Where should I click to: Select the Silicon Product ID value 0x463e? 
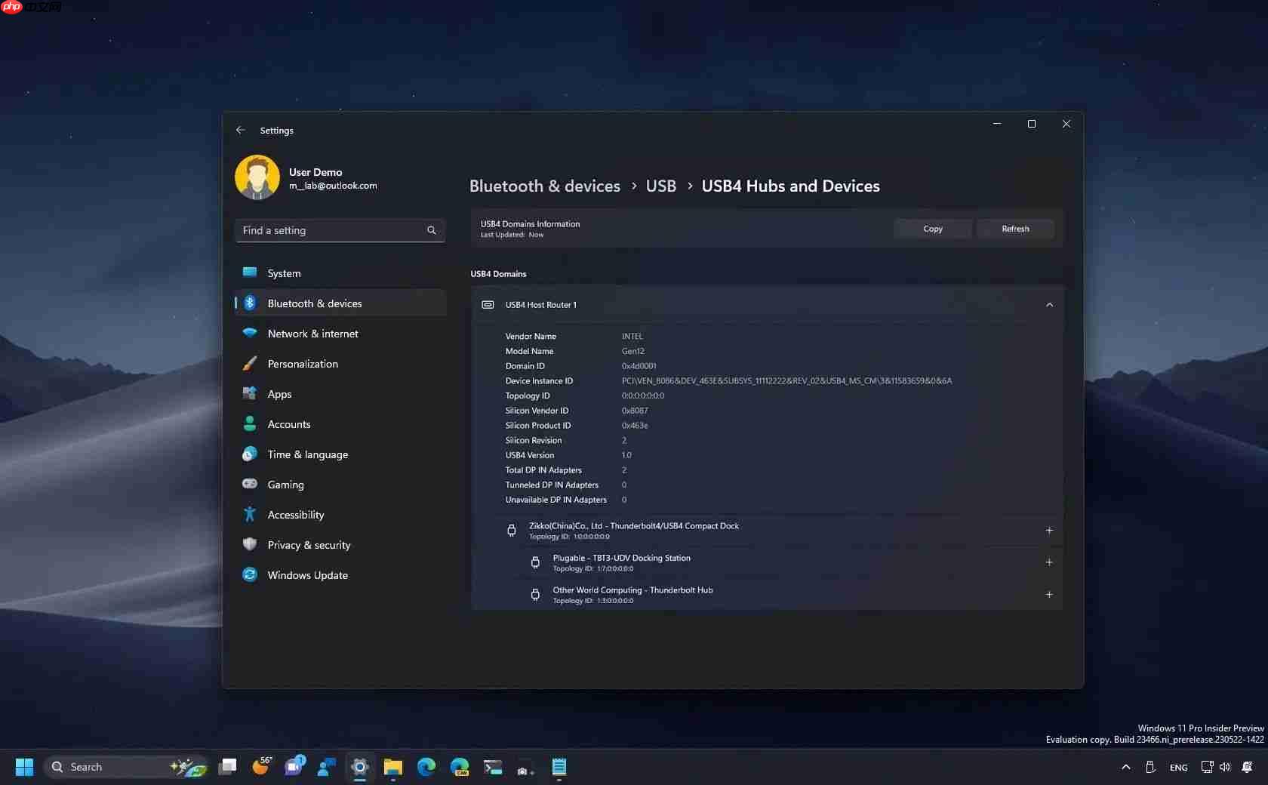pyautogui.click(x=635, y=426)
